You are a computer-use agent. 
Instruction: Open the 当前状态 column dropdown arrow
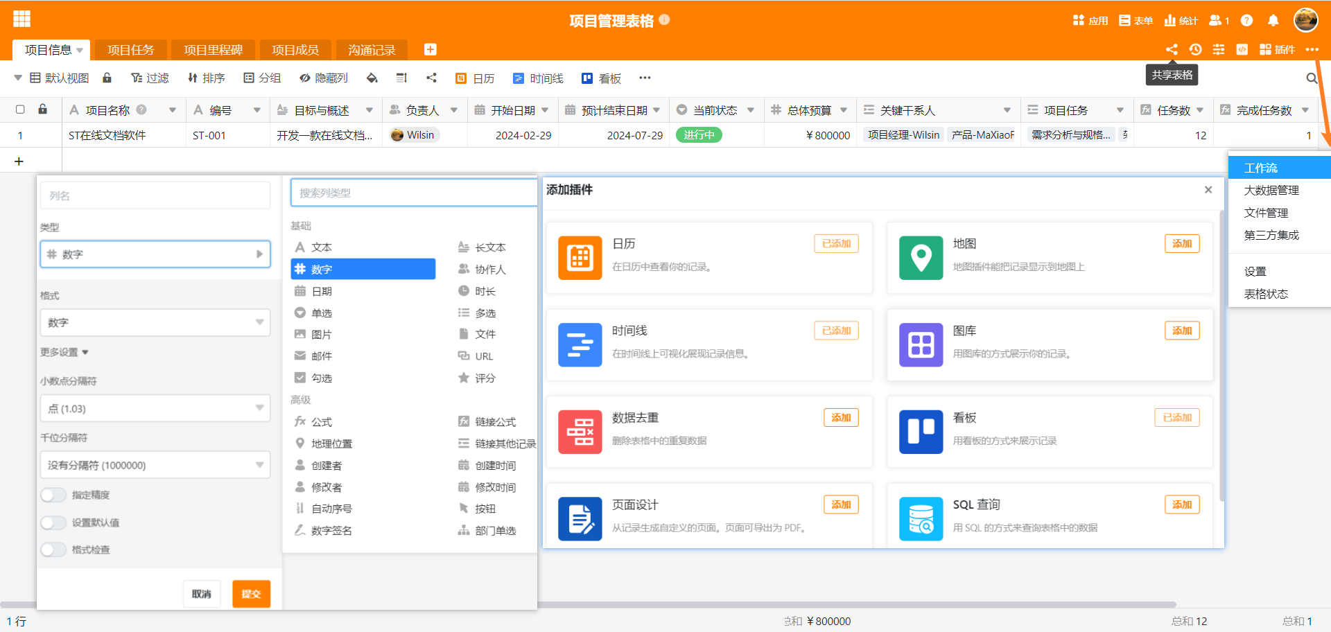(751, 110)
